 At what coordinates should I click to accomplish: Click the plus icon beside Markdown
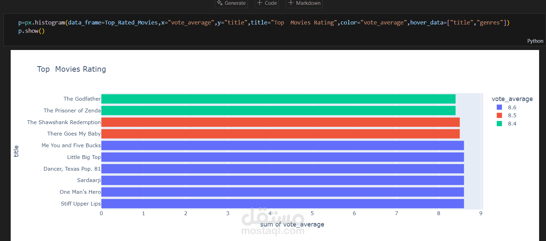(x=291, y=3)
